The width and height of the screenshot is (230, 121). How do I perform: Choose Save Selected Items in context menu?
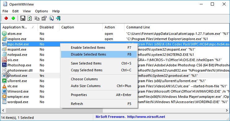[99, 63]
